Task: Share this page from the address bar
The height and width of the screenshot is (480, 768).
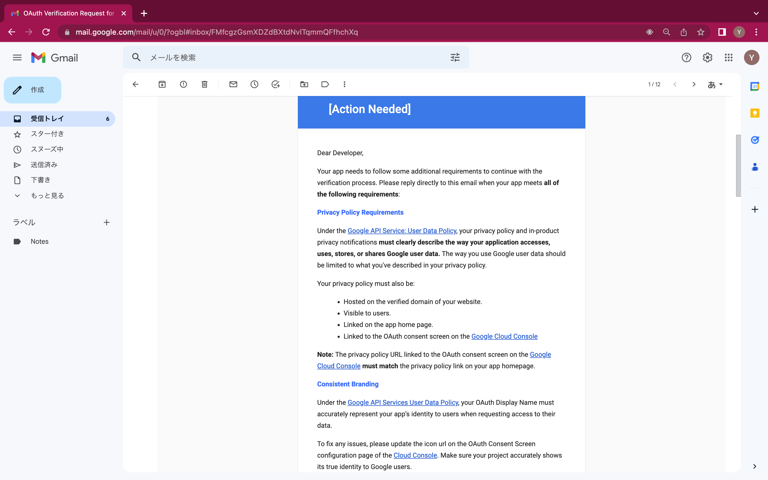Action: (683, 32)
